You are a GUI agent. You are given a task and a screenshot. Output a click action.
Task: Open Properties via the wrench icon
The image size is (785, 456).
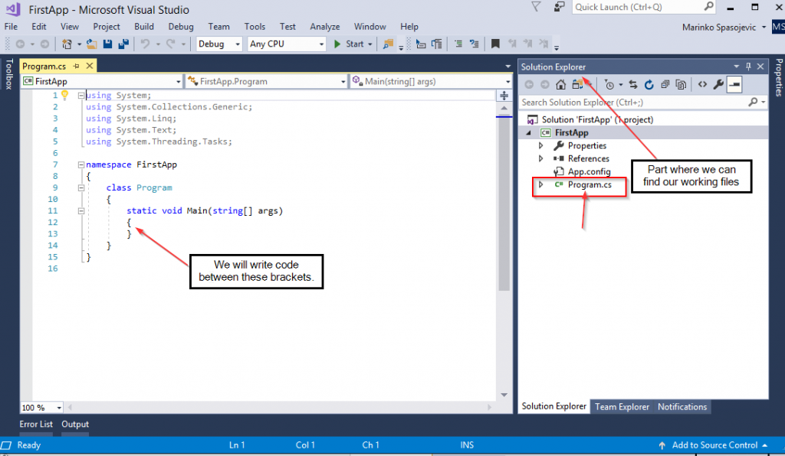pos(718,84)
